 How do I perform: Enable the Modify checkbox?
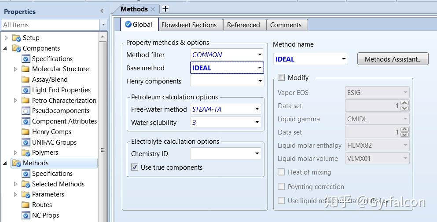(281, 78)
